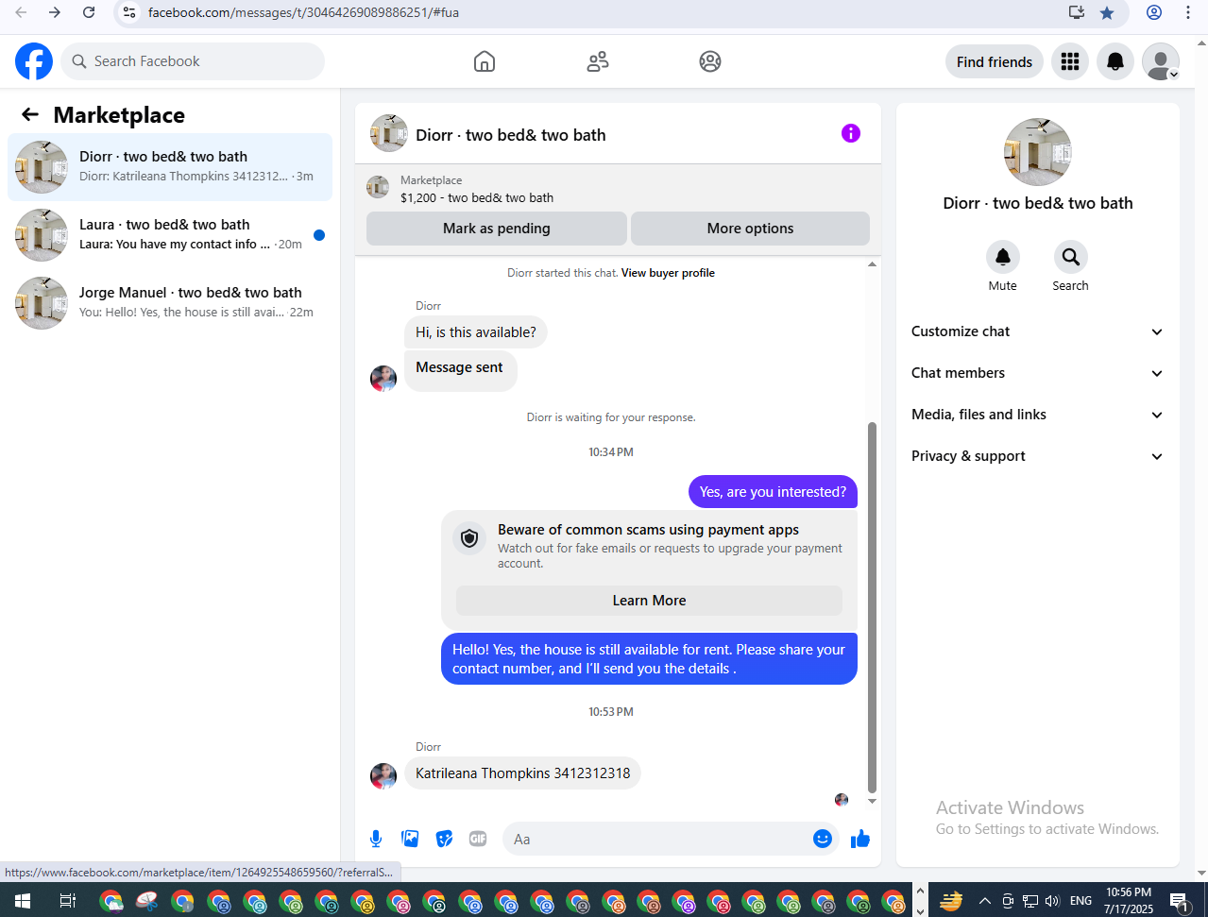Attach a photo with the image icon
This screenshot has width=1208, height=917.
click(x=410, y=839)
